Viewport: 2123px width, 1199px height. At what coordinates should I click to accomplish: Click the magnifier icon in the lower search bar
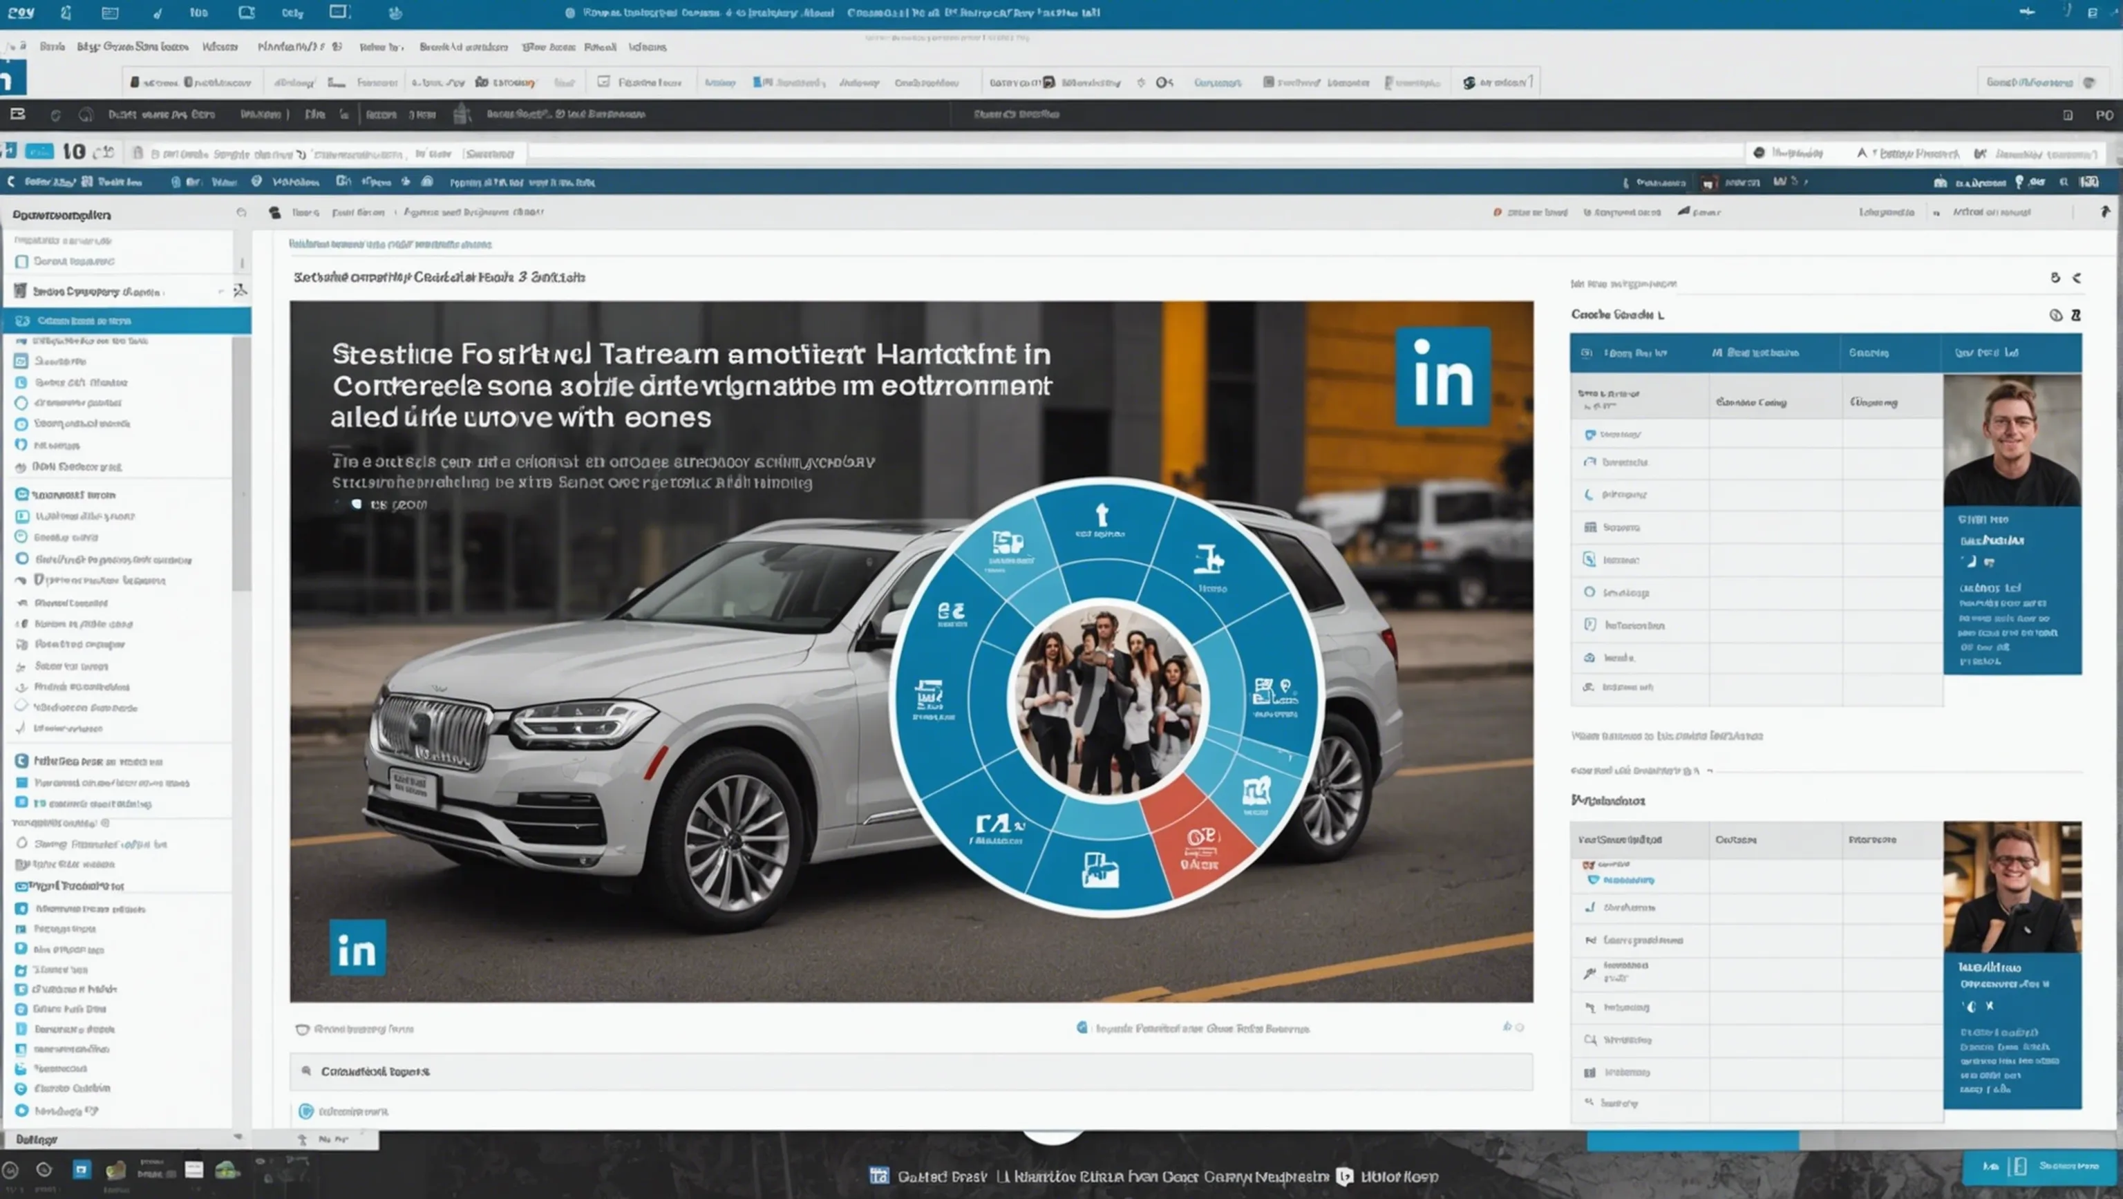[x=307, y=1071]
